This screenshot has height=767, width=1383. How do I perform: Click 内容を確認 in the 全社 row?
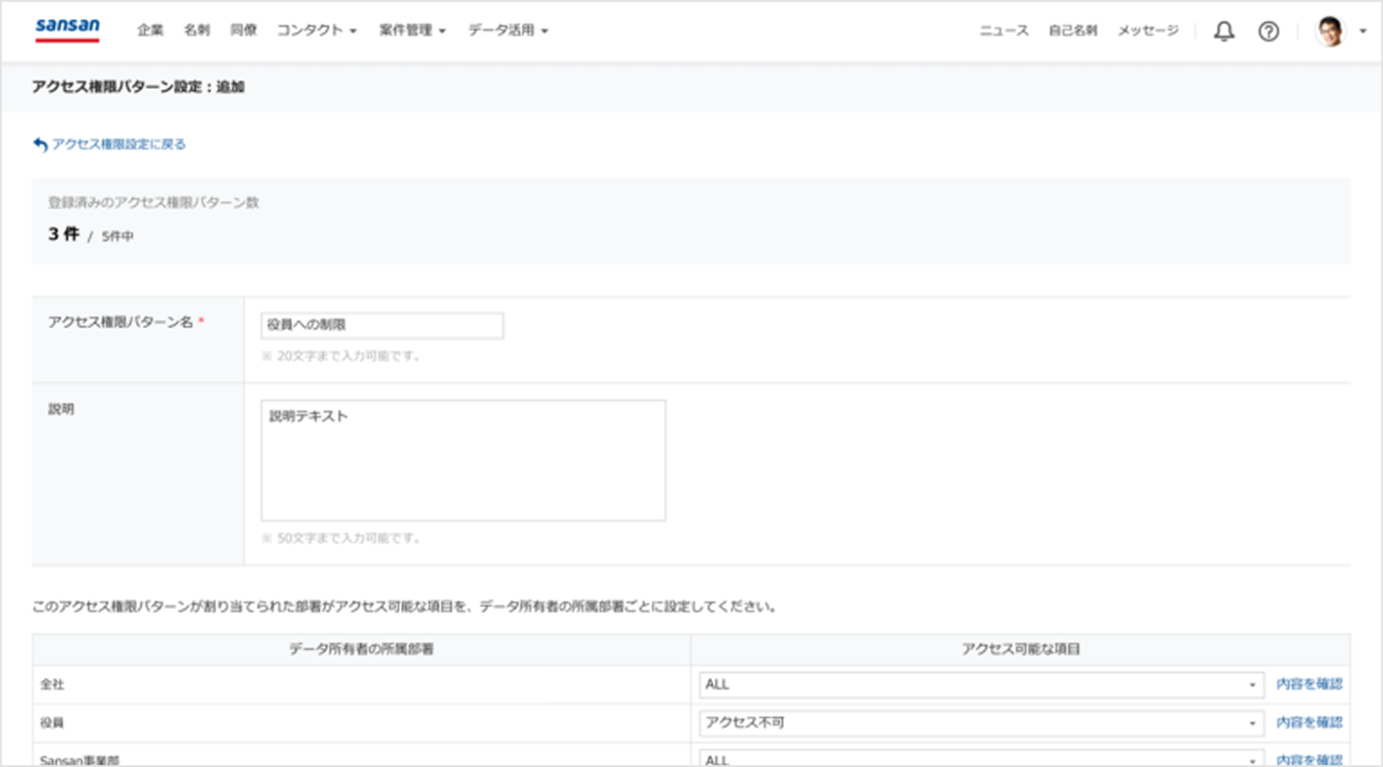[1310, 684]
